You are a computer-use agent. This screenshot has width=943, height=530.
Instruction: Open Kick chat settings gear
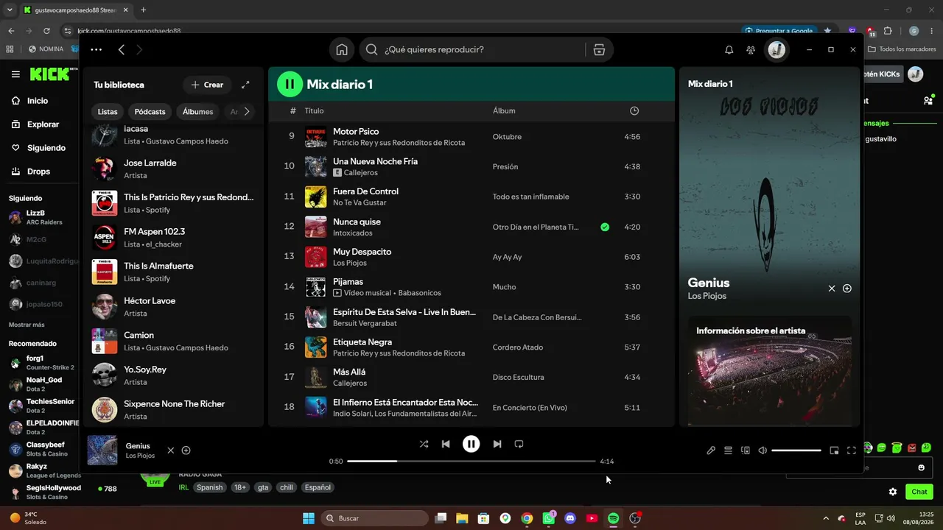pos(893,492)
